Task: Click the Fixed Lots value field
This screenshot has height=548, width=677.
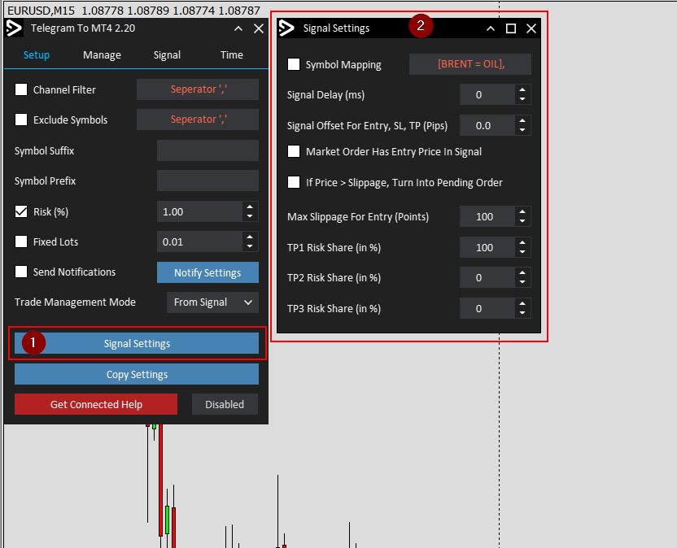Action: click(199, 241)
